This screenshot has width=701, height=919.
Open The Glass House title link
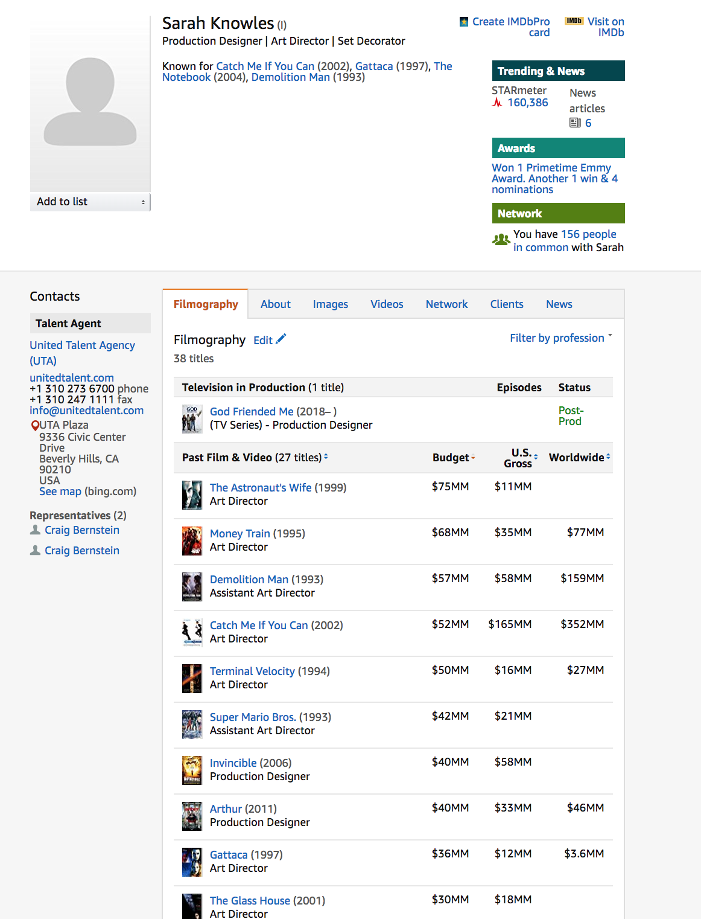point(250,901)
